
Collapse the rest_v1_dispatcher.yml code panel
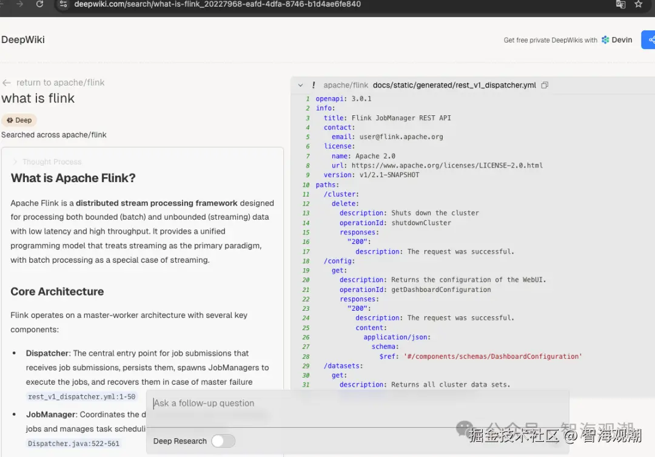pos(300,86)
